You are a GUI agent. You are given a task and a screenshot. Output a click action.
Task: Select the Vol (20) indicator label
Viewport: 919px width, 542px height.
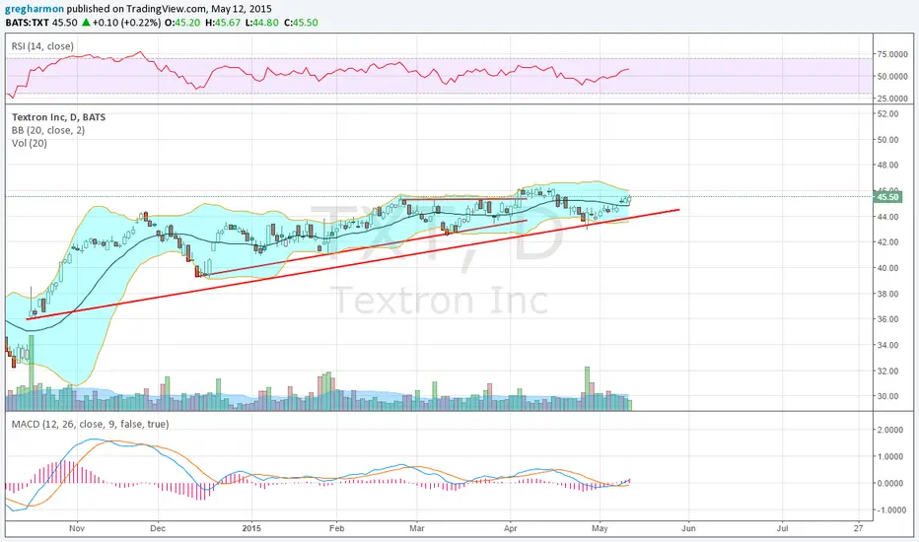[30, 143]
